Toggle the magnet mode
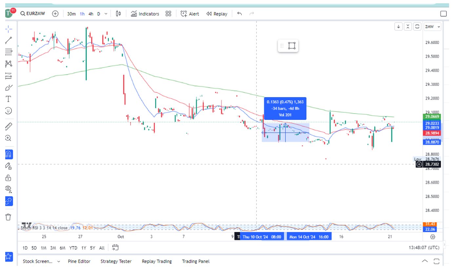The width and height of the screenshot is (453, 270). coord(9,154)
